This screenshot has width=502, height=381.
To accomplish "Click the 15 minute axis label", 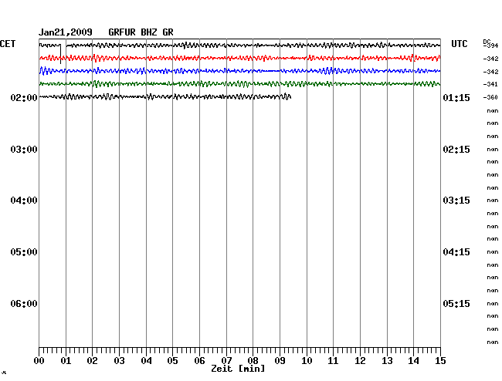I will [x=440, y=361].
